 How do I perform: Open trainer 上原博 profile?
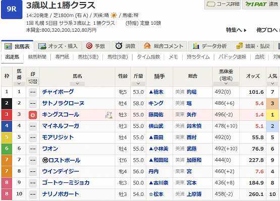[194, 194]
